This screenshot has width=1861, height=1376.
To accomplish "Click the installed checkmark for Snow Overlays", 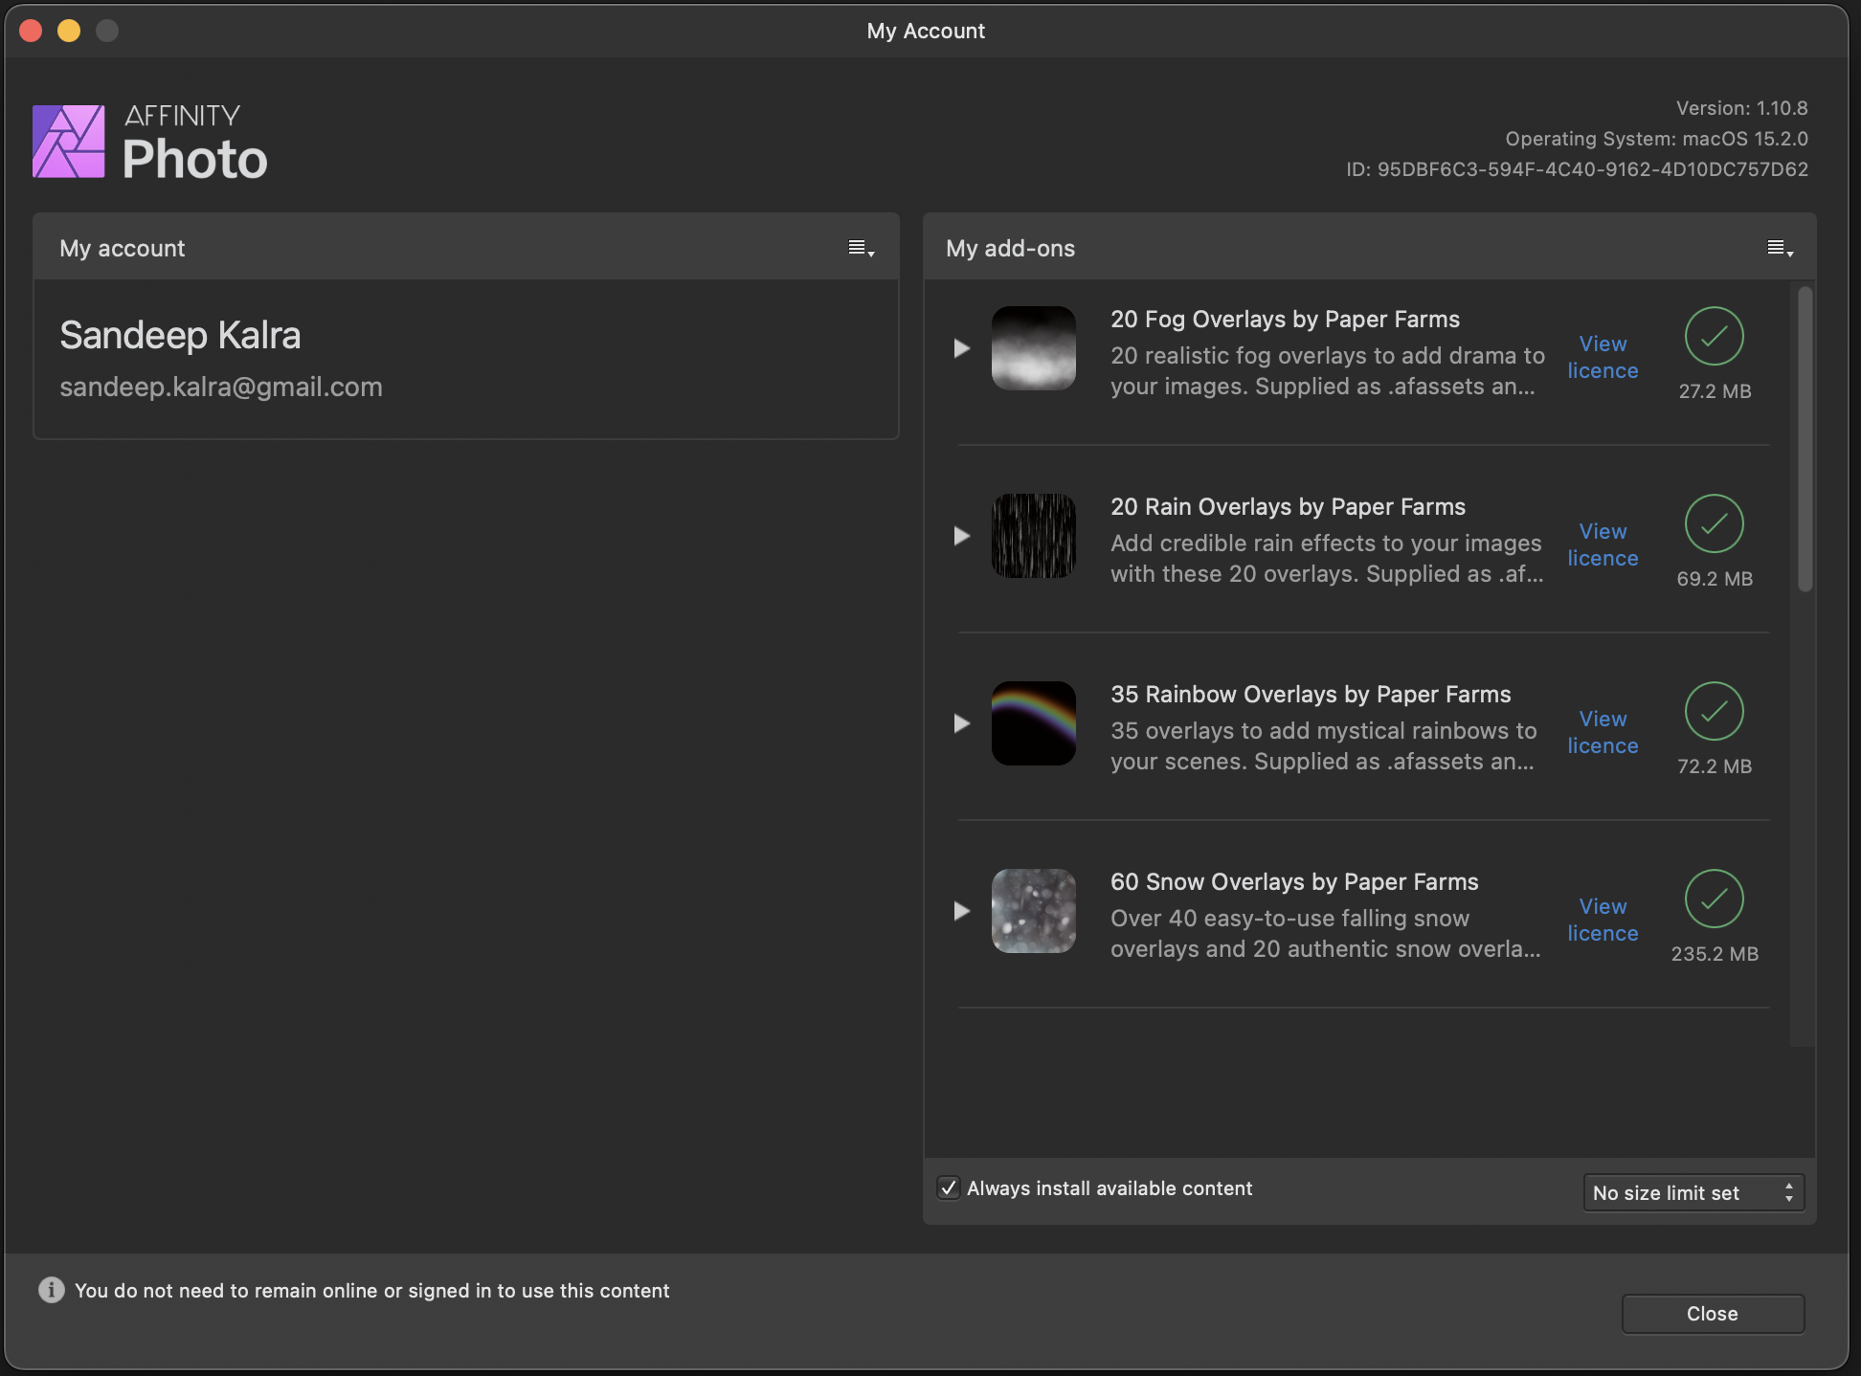I will tap(1714, 899).
